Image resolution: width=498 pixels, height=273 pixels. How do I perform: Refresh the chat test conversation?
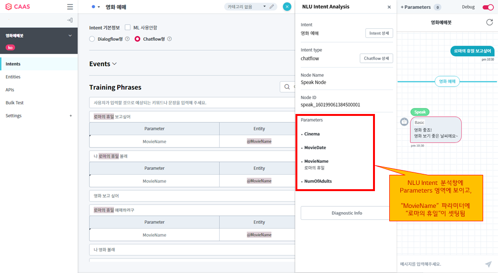(489, 22)
